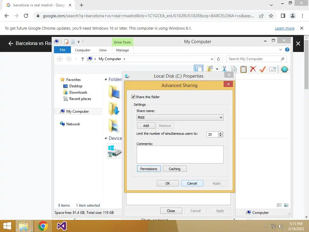Expand the My Computer breadcrumb arrow
Screen dimensions: 309x232
(125, 59)
